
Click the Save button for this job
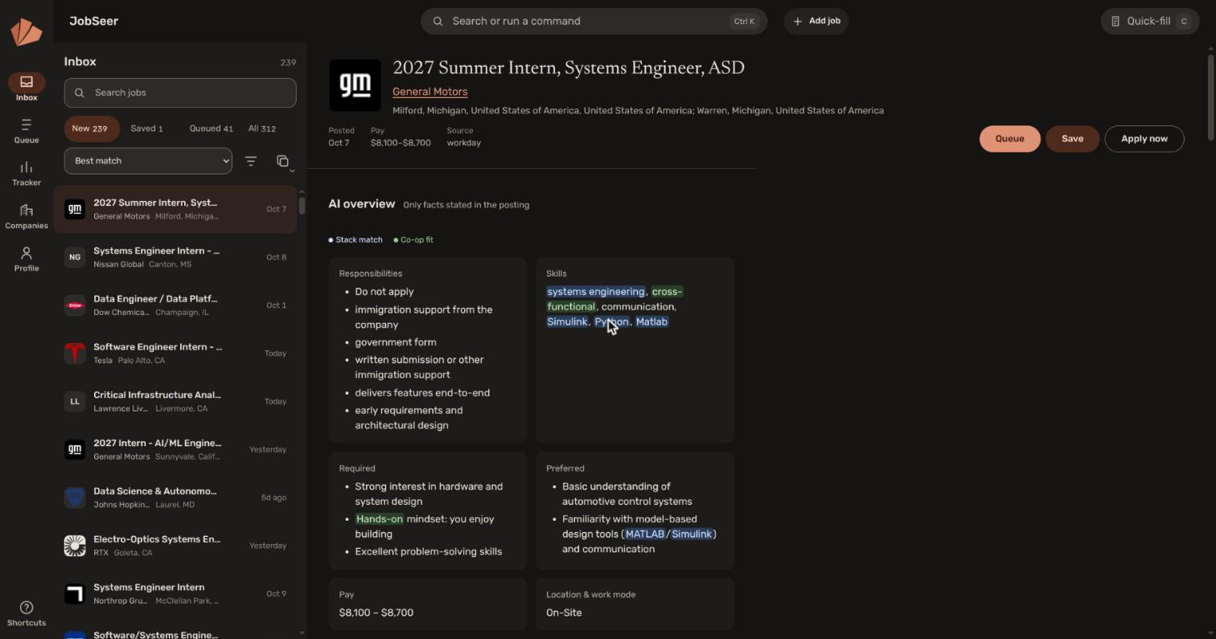1072,138
